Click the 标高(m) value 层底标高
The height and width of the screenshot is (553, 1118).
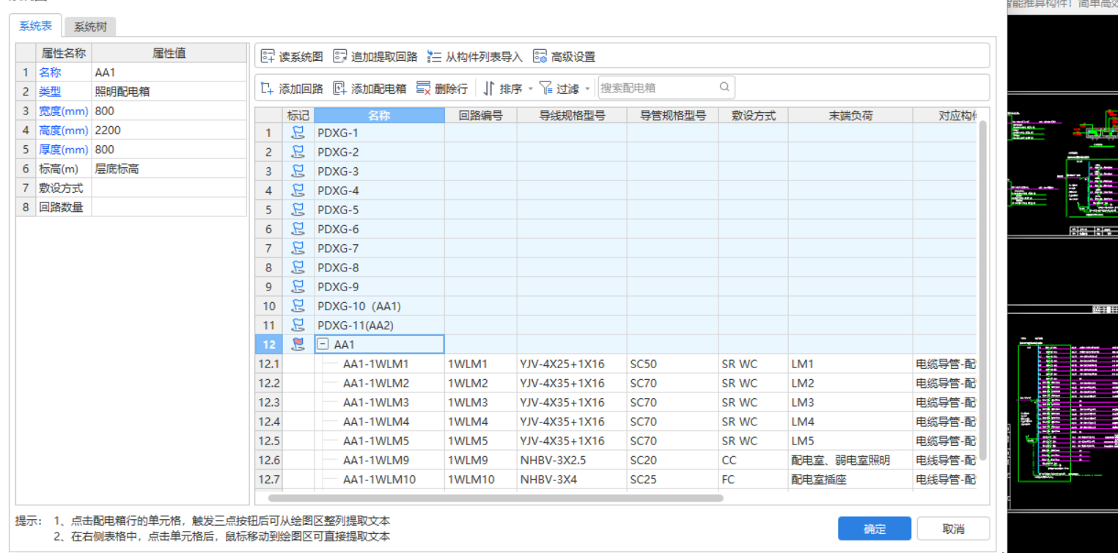169,169
